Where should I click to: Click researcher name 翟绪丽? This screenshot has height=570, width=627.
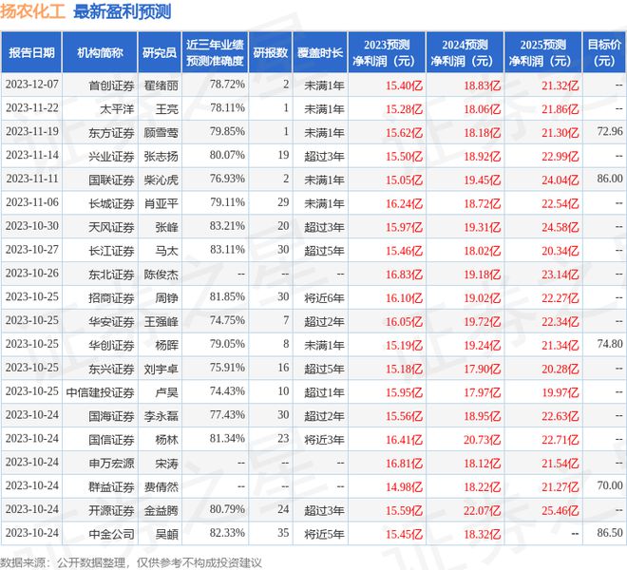(x=161, y=85)
